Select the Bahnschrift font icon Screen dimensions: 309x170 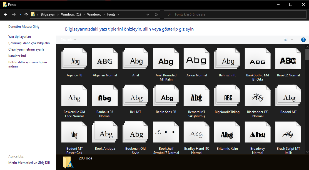tap(227, 59)
